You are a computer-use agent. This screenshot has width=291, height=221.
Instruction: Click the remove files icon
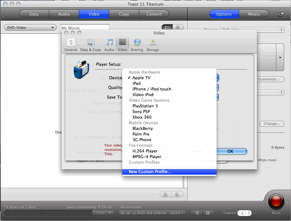tap(178, 195)
